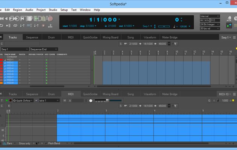Toggle the wait-for-note pause icon
The height and width of the screenshot is (150, 237).
pos(8,25)
